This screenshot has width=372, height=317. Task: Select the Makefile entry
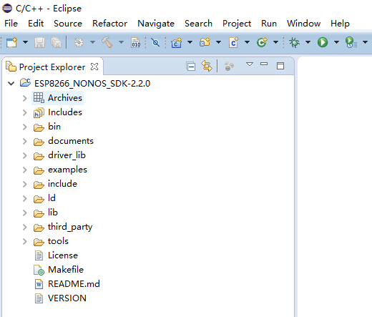(66, 270)
